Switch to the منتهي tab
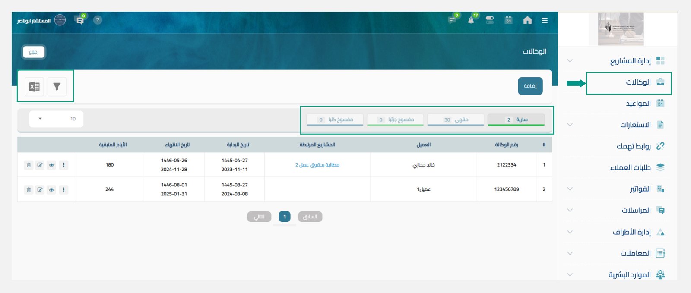 point(456,120)
